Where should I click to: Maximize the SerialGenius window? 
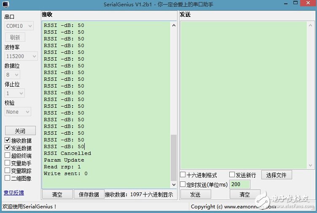pos(296,3)
